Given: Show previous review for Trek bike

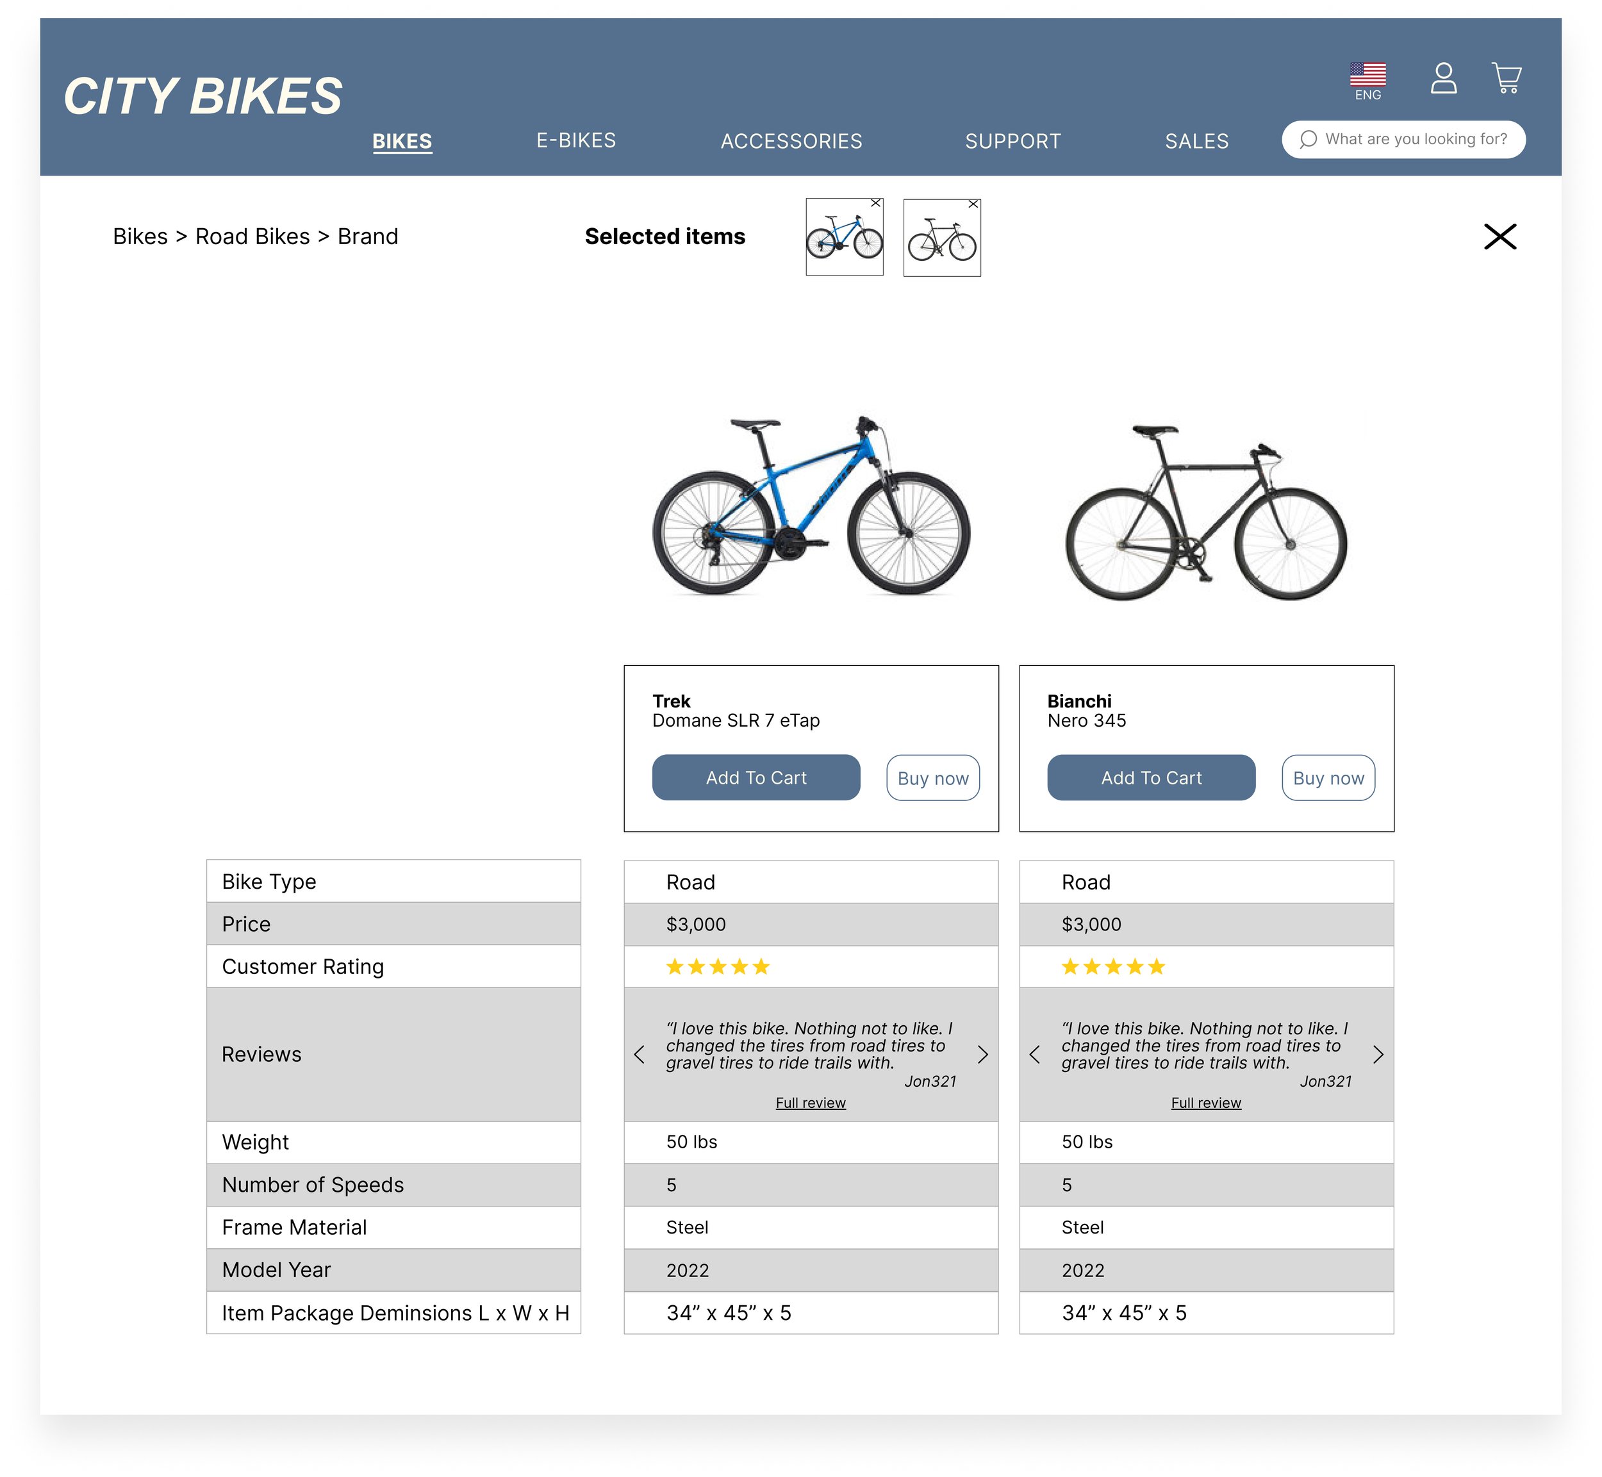Looking at the screenshot, I should [639, 1054].
